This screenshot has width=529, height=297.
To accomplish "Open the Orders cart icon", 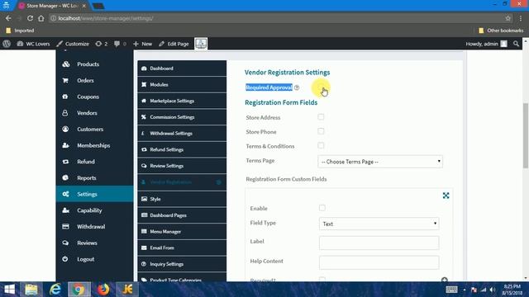I will (x=65, y=81).
